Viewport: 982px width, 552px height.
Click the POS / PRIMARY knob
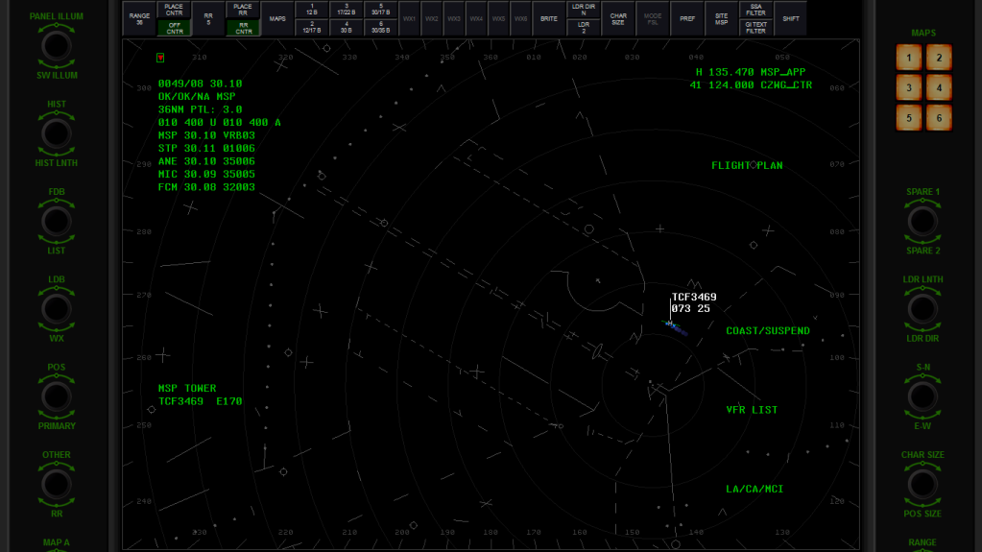[x=57, y=396]
